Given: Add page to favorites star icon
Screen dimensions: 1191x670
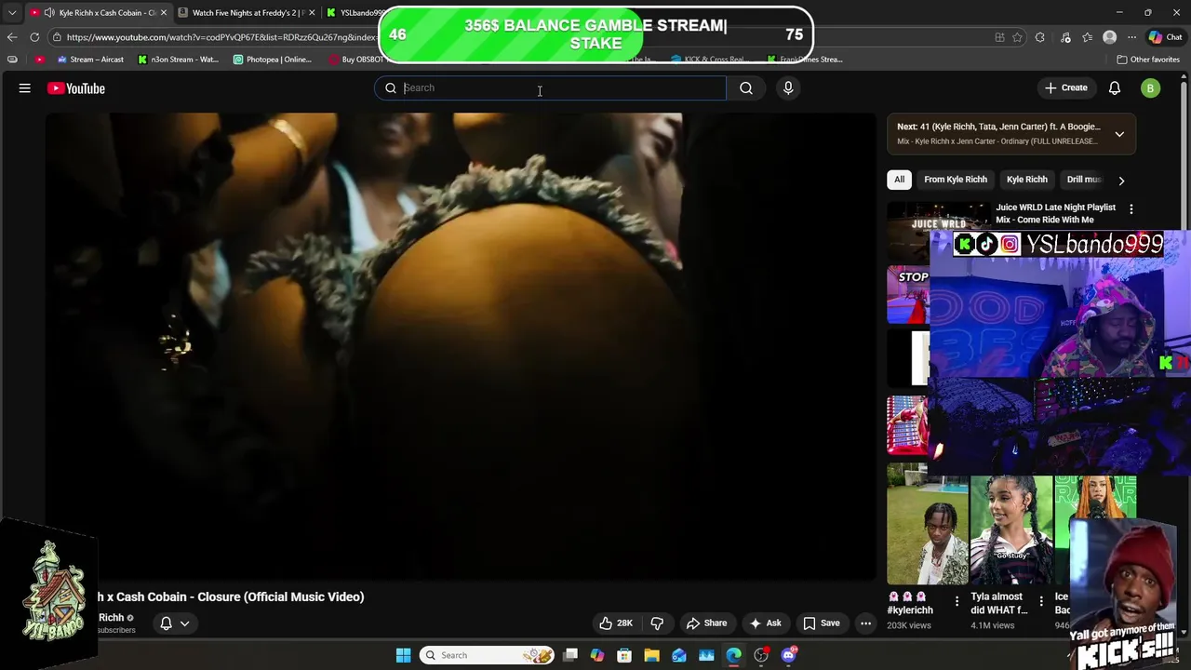Looking at the screenshot, I should (1018, 37).
